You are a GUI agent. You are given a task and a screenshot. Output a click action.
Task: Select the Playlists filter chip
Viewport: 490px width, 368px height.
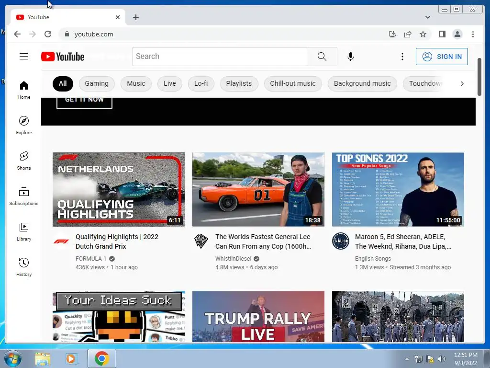point(239,83)
